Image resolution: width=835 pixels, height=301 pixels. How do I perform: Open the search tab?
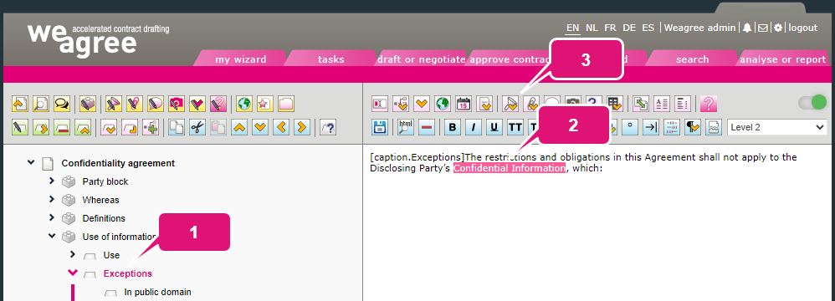click(x=692, y=59)
